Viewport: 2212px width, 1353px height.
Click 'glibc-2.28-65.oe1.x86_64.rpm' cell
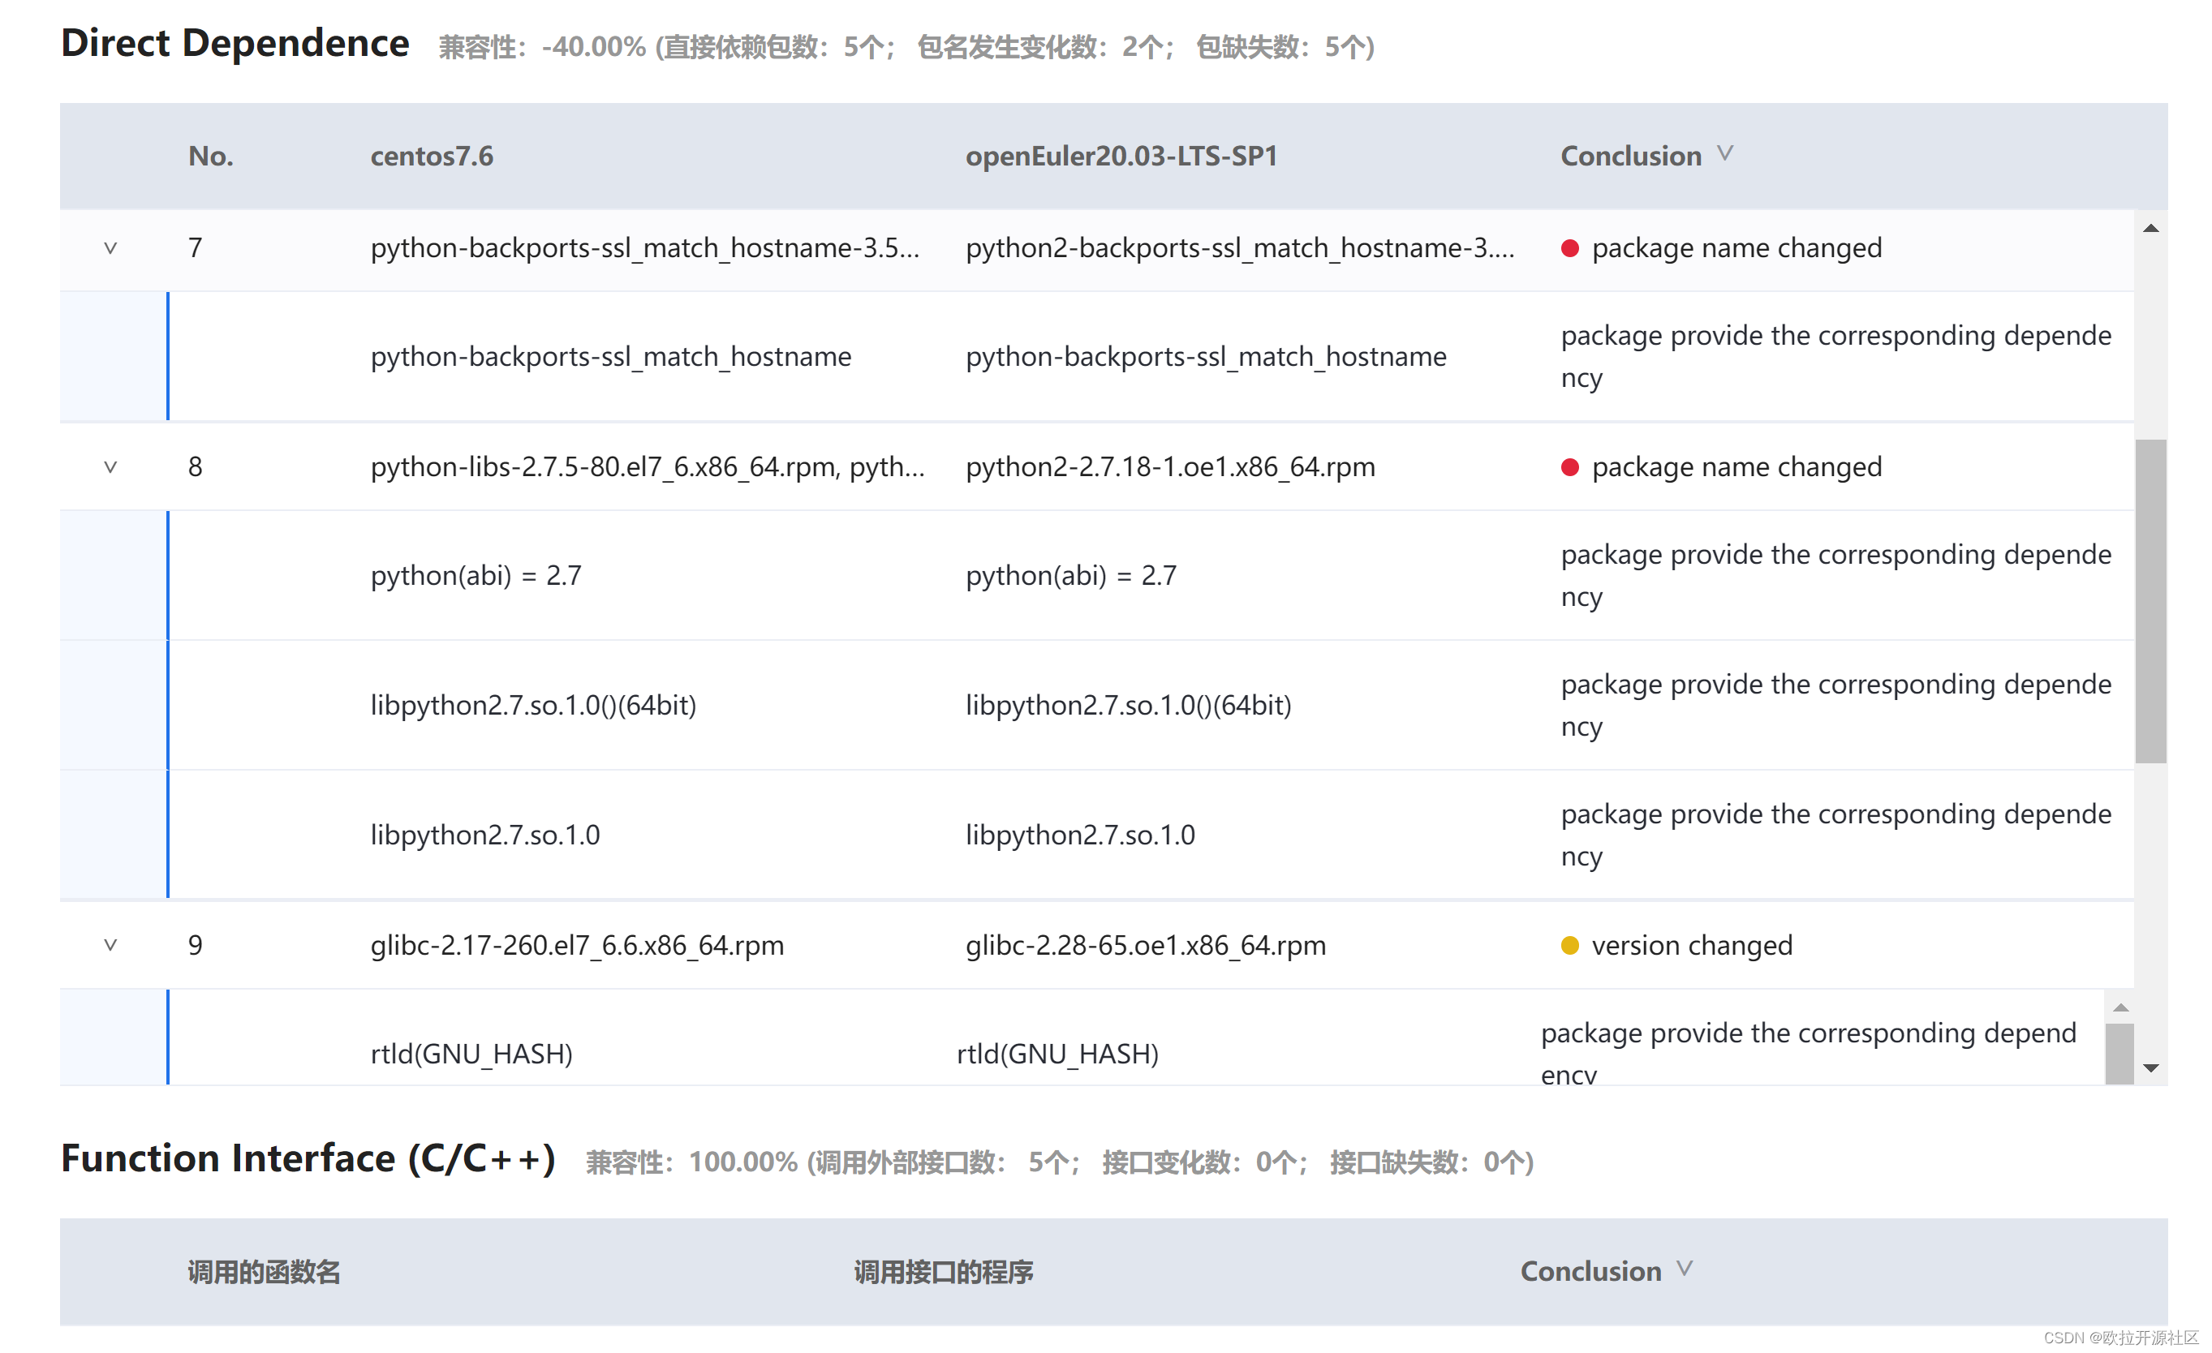click(x=1146, y=946)
